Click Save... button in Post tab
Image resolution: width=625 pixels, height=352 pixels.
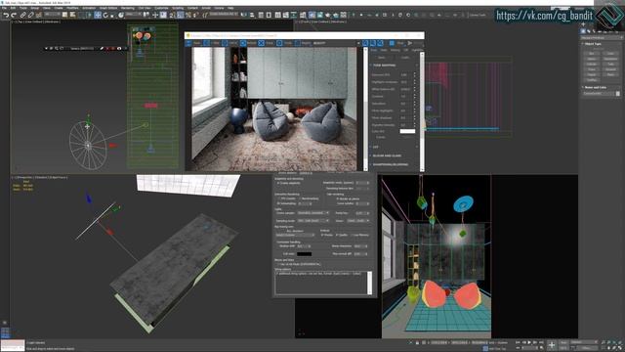coord(382,58)
